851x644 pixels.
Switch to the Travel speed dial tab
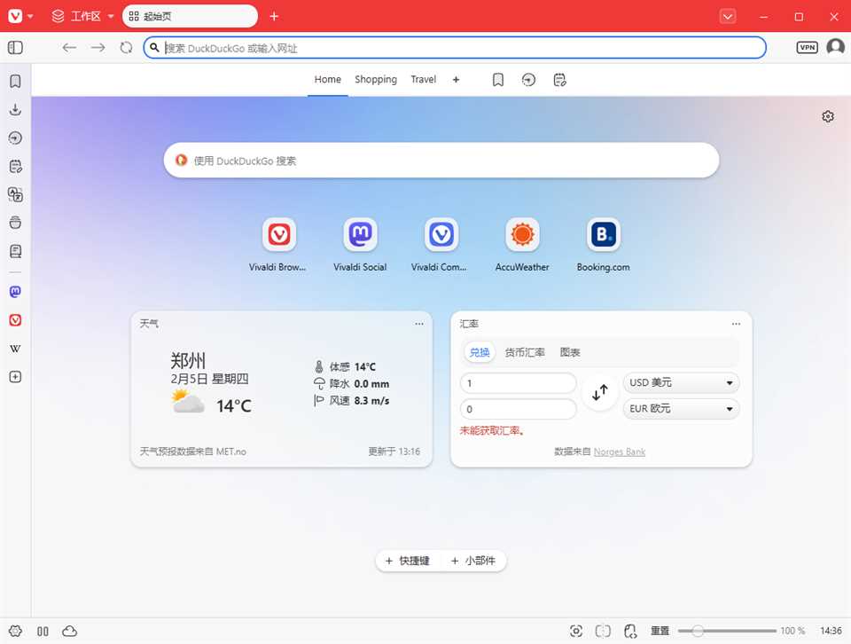tap(424, 79)
